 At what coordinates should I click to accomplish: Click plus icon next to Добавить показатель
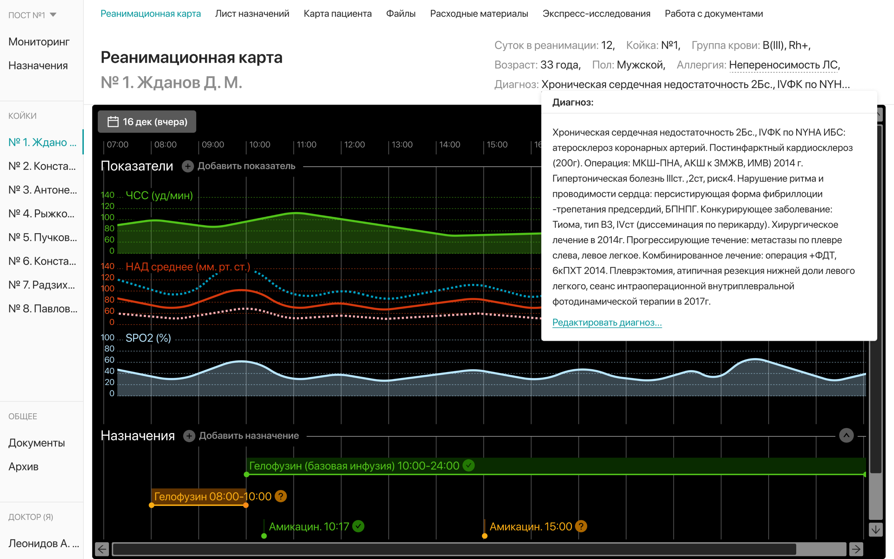click(x=188, y=166)
